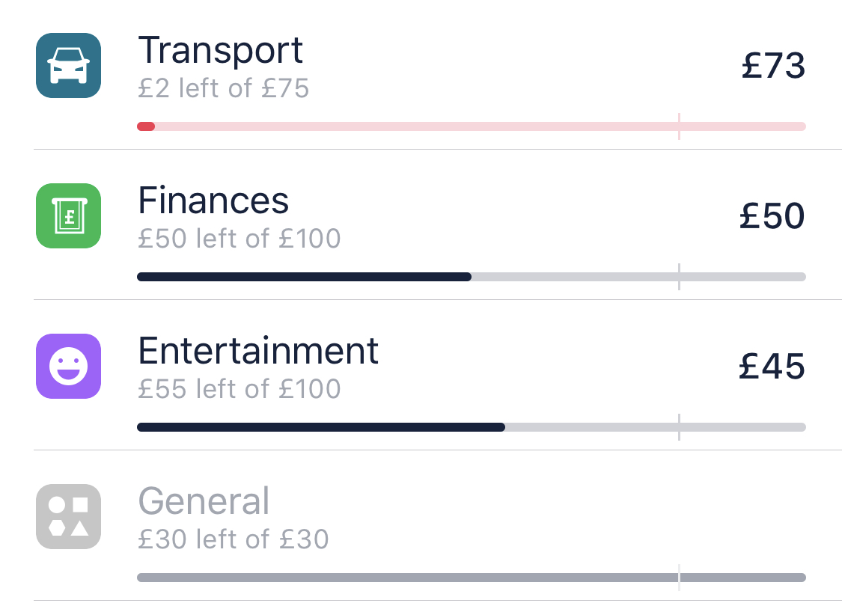This screenshot has width=842, height=603.
Task: Tap the Transport car icon
Action: click(68, 65)
